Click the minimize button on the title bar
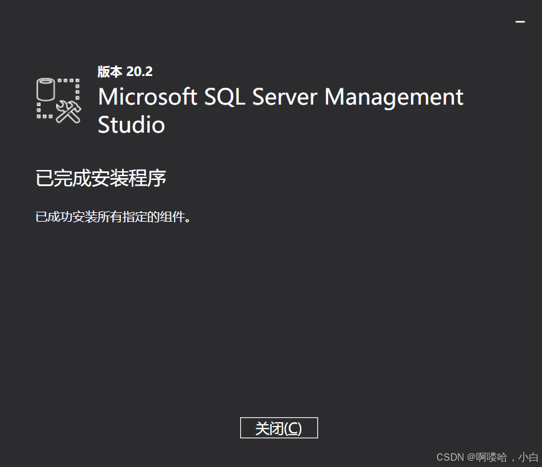Image resolution: width=542 pixels, height=467 pixels. [521, 21]
